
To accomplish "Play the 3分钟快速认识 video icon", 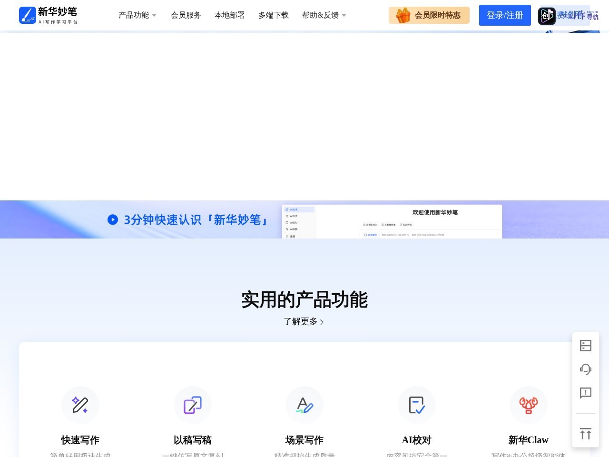I will (113, 219).
